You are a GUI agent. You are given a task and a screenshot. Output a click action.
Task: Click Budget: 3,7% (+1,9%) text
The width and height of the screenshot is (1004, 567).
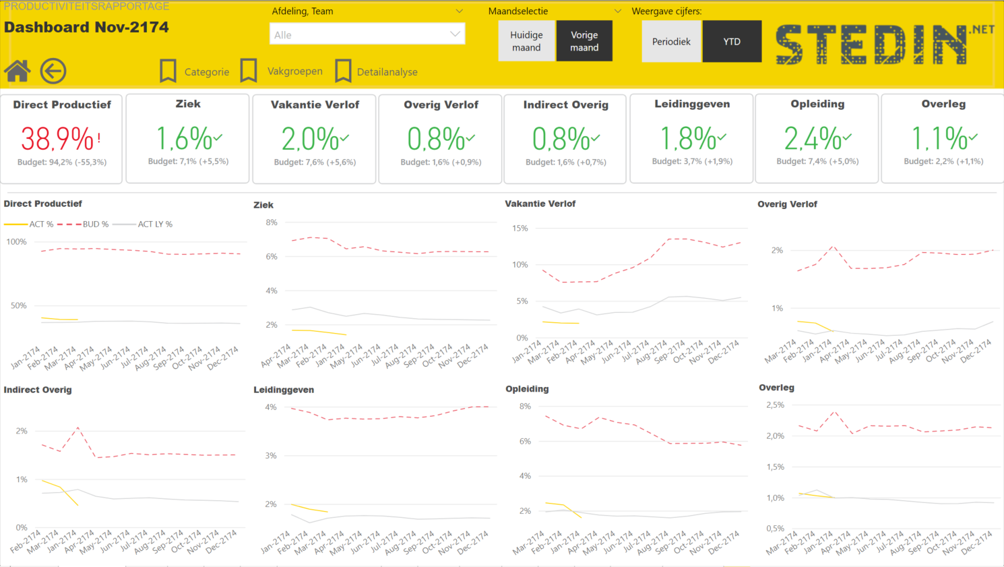[x=692, y=162]
